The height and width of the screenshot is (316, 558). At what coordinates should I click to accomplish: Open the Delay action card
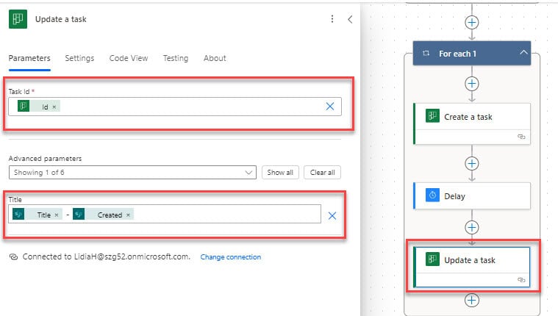(471, 195)
